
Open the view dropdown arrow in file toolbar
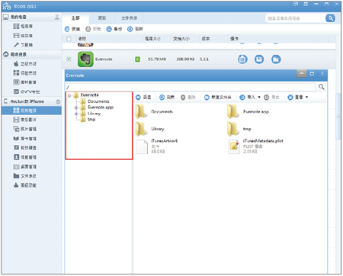(x=306, y=97)
